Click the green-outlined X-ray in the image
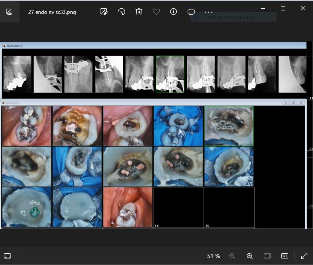Image resolution: width=313 pixels, height=265 pixels. (170, 74)
